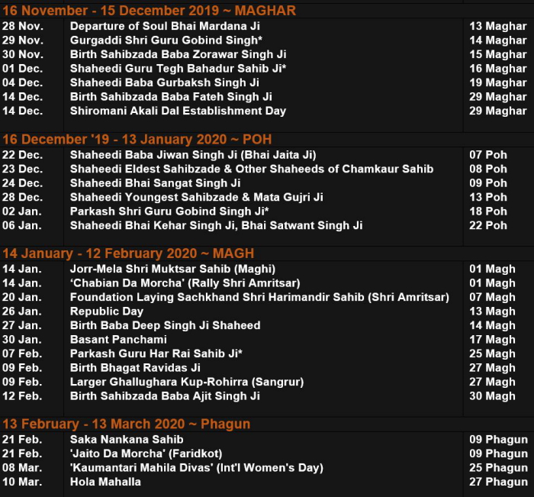The image size is (534, 497).
Task: Select the 'Basant Panchami' entry
Action: [118, 340]
